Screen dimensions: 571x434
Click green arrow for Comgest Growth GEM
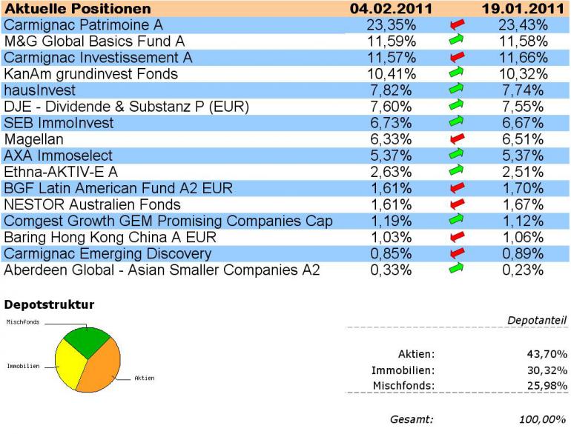tap(456, 219)
